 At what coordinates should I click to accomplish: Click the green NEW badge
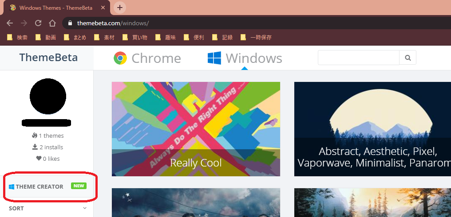[x=79, y=186]
